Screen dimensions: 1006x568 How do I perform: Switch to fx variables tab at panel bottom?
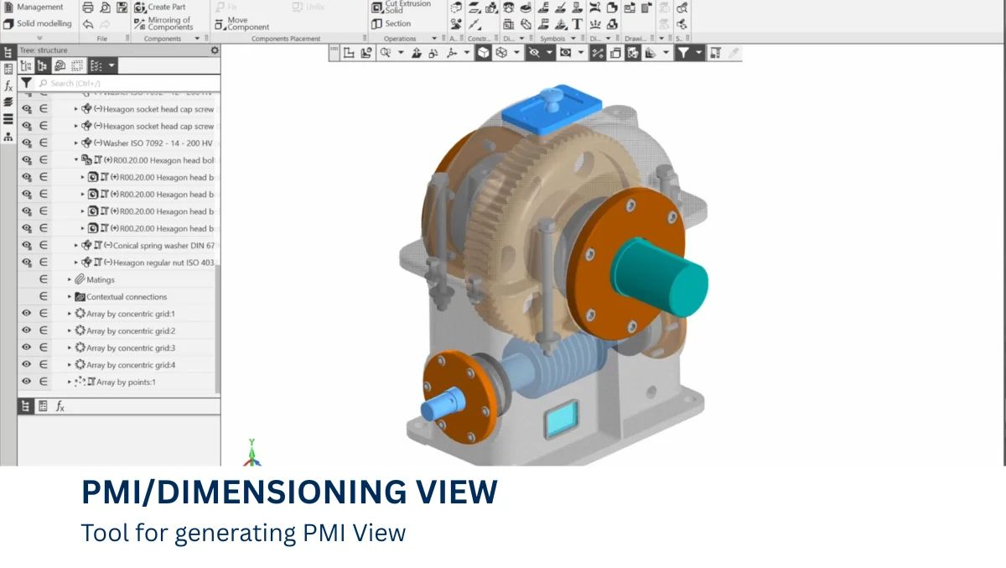[x=60, y=406]
